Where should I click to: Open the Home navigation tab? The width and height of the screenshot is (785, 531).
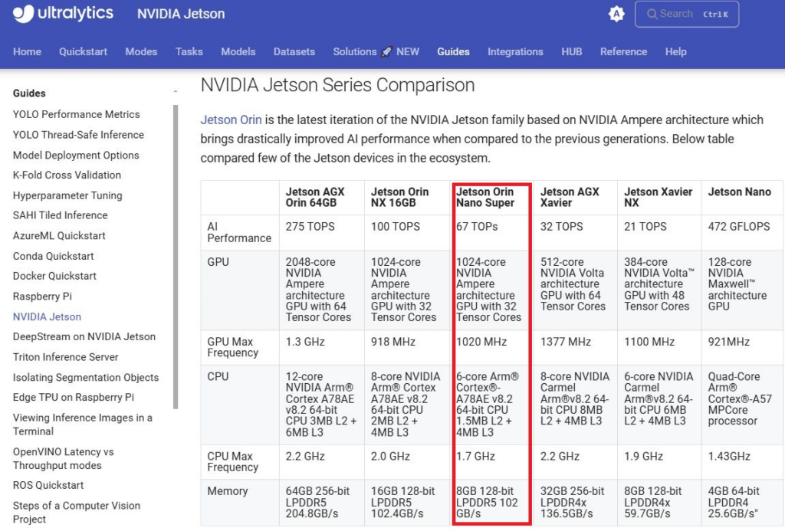[x=27, y=51]
